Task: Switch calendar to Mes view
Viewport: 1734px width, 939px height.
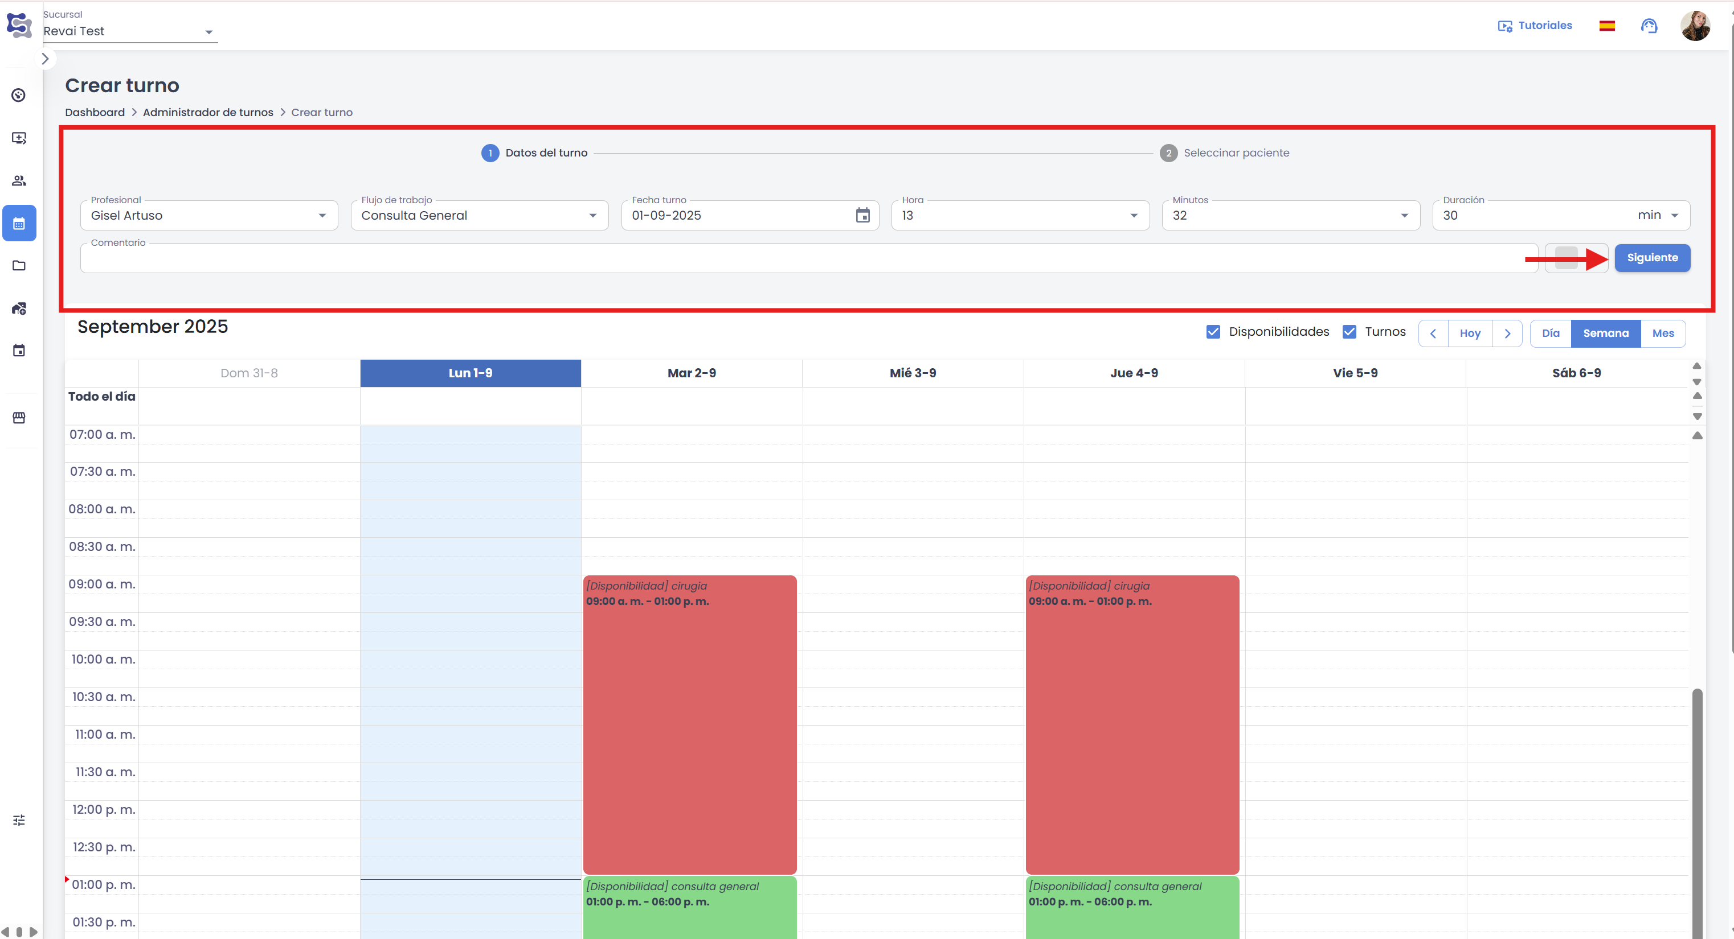Action: [x=1663, y=333]
